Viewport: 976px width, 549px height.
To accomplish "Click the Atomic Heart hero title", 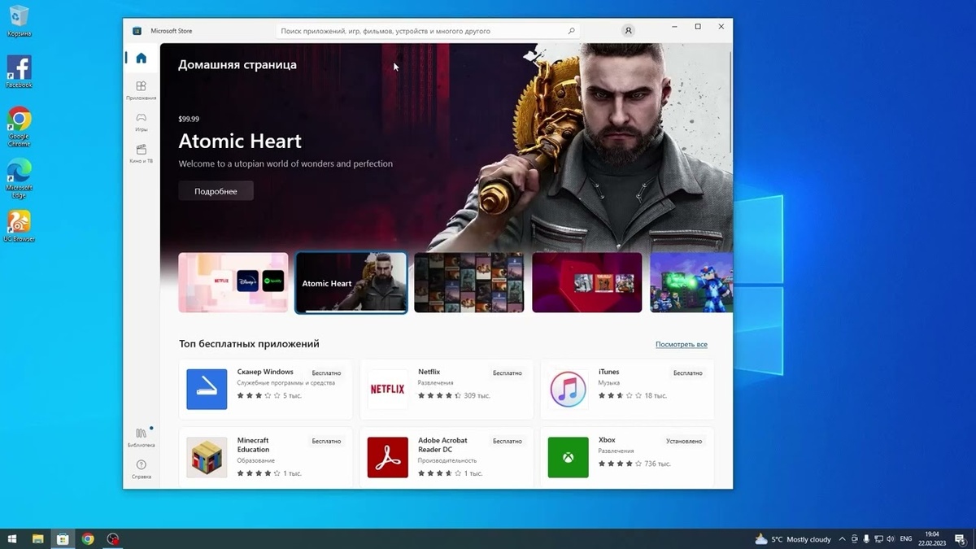I will 240,142.
